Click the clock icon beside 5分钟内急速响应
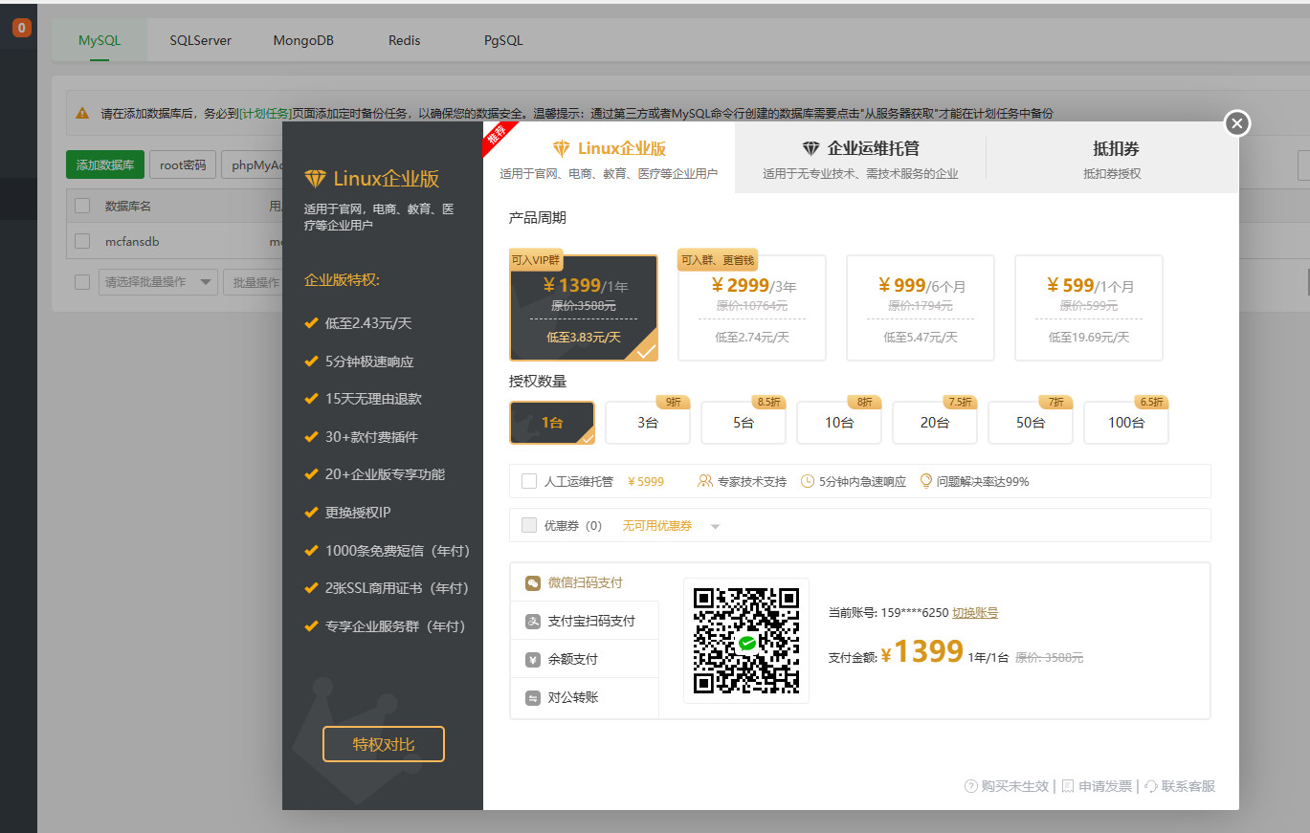The image size is (1310, 833). click(x=808, y=481)
